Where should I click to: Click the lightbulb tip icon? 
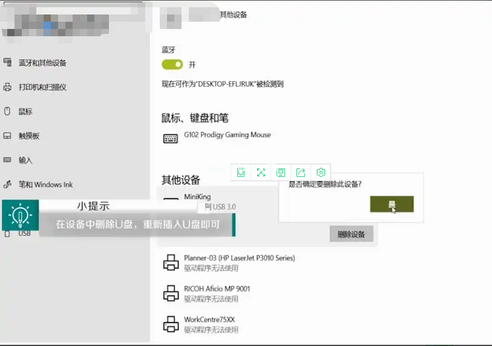[21, 216]
